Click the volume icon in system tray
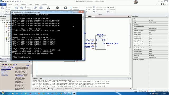Viewport: 169px width, 95px height. [x=158, y=94]
